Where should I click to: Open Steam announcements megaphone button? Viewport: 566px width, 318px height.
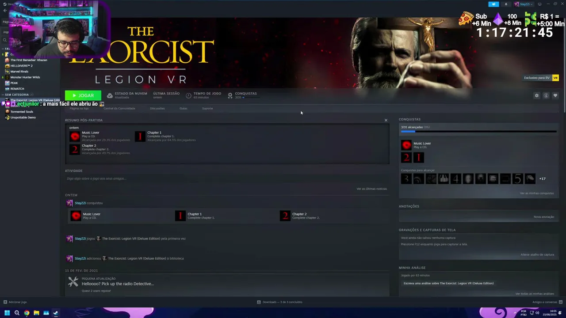coord(493,4)
